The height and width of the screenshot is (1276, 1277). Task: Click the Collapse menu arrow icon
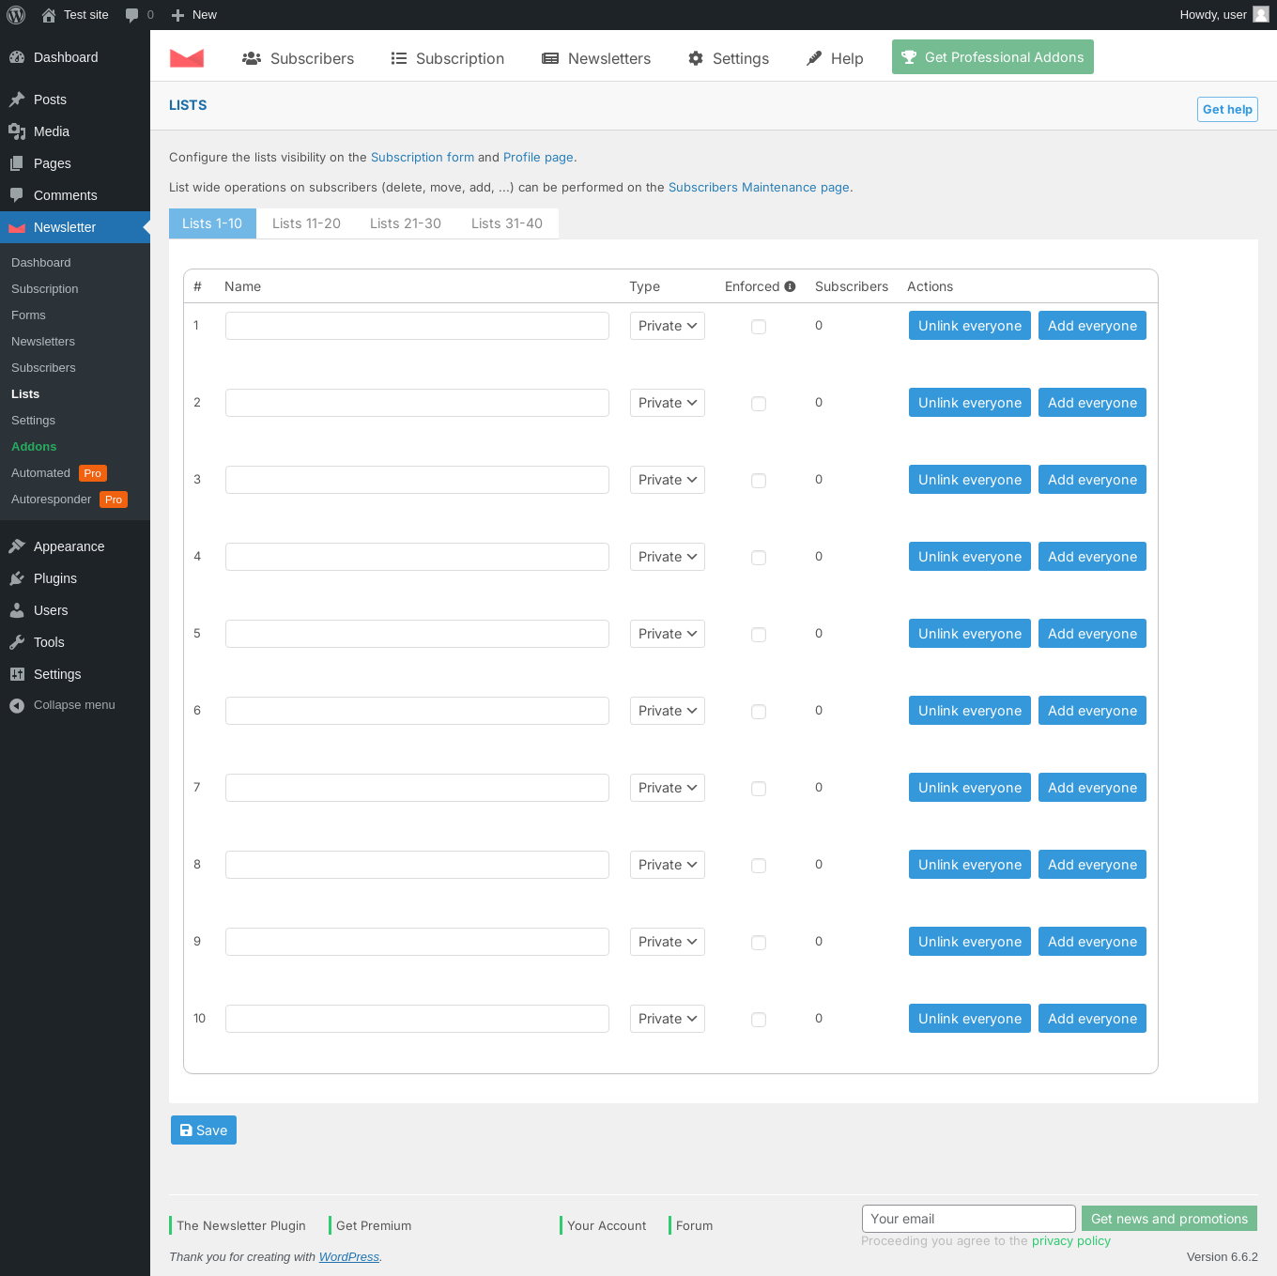click(x=17, y=705)
